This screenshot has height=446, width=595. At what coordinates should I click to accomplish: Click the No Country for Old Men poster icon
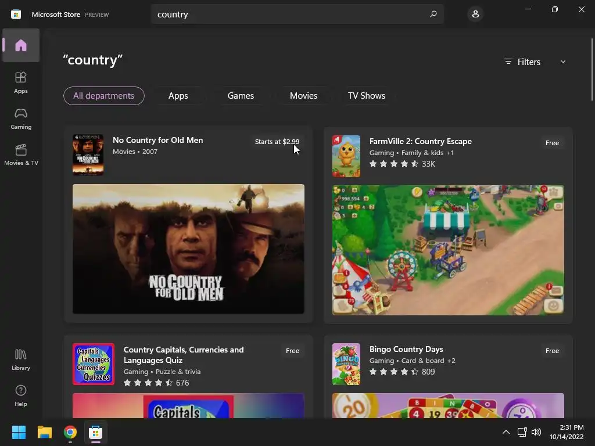click(88, 154)
